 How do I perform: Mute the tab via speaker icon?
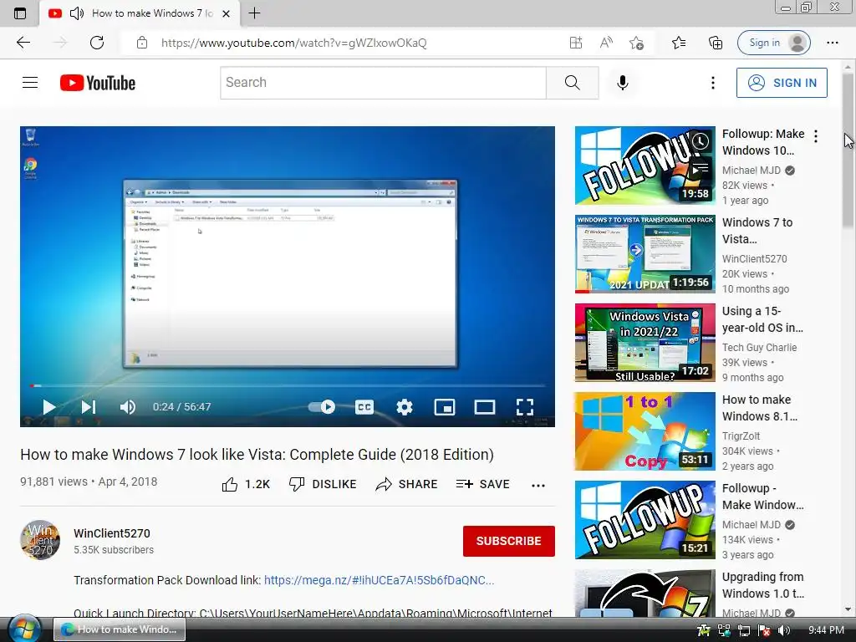tap(77, 13)
